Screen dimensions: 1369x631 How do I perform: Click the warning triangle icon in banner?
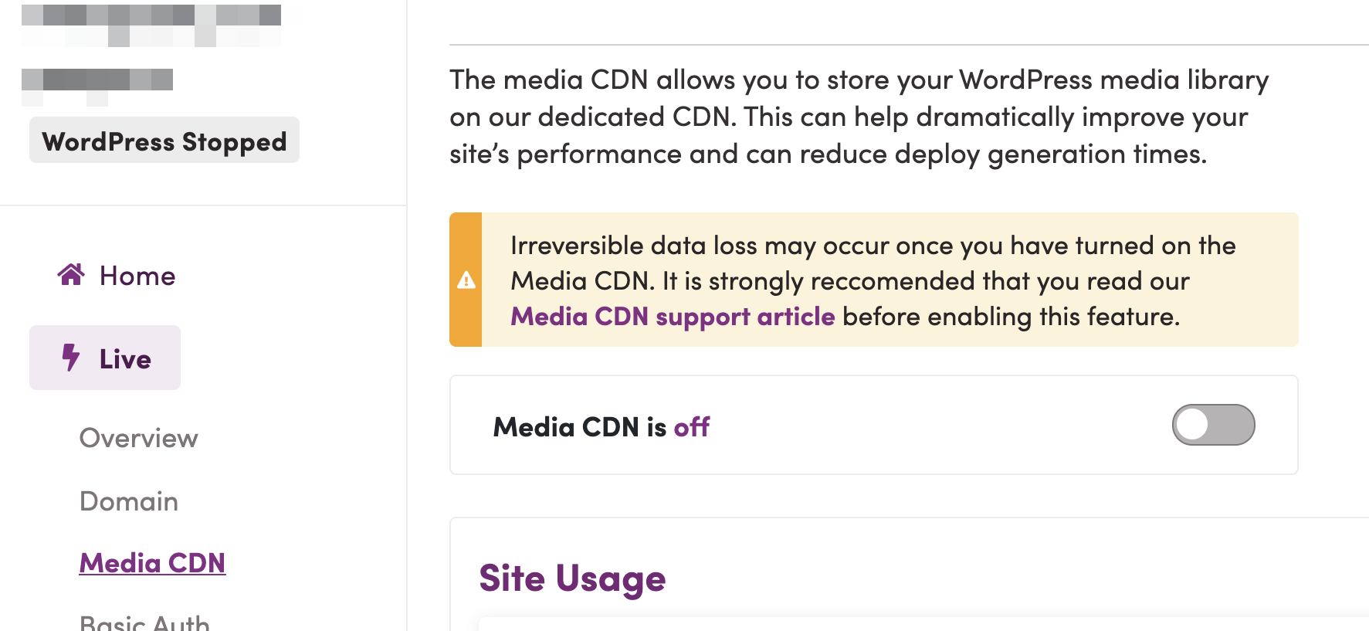tap(466, 280)
